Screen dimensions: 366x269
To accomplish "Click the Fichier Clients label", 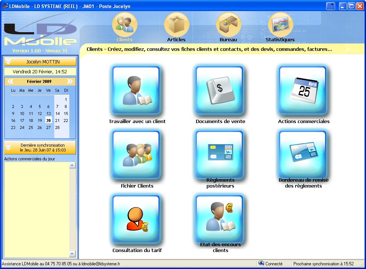I will coord(137,186).
